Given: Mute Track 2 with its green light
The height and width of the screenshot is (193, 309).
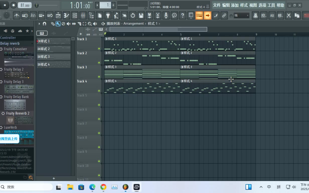Looking at the screenshot, I should (x=99, y=63).
